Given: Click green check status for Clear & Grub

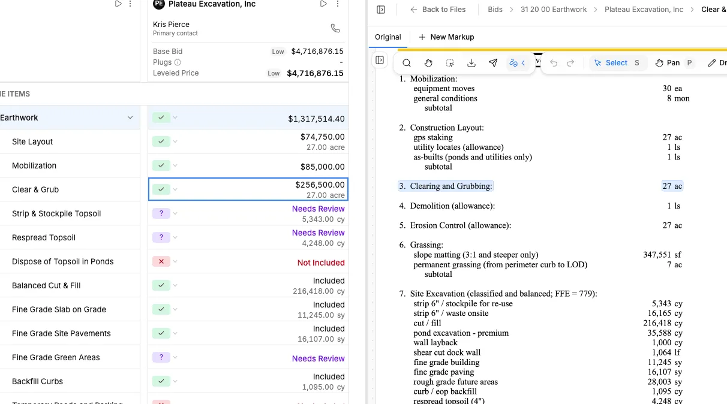Looking at the screenshot, I should click(161, 189).
